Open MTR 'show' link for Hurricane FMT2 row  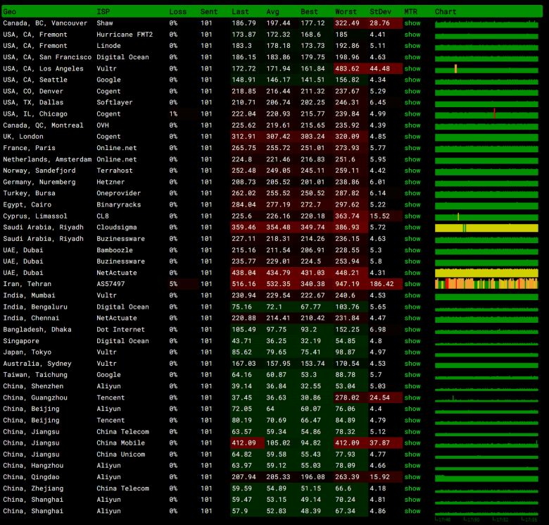point(412,35)
